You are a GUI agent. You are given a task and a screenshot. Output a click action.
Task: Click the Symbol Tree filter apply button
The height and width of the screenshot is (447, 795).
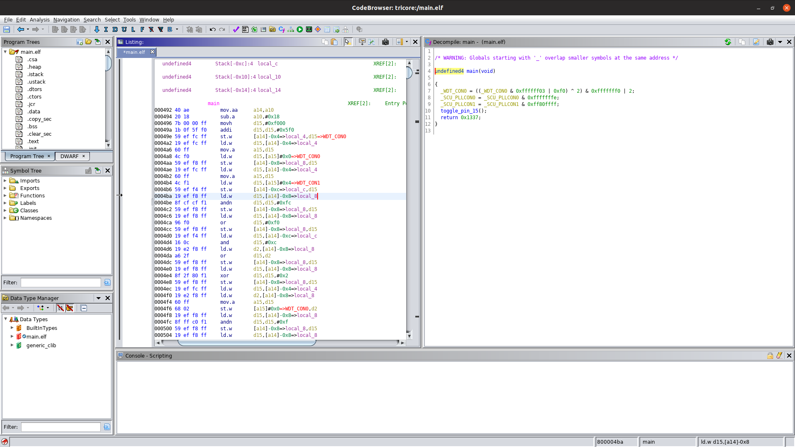pyautogui.click(x=107, y=282)
